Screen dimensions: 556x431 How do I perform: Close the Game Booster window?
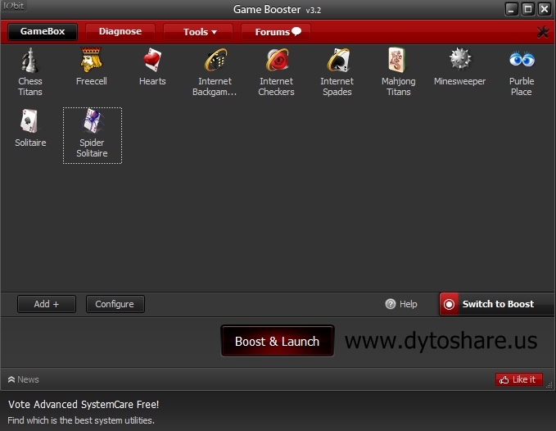click(x=545, y=9)
